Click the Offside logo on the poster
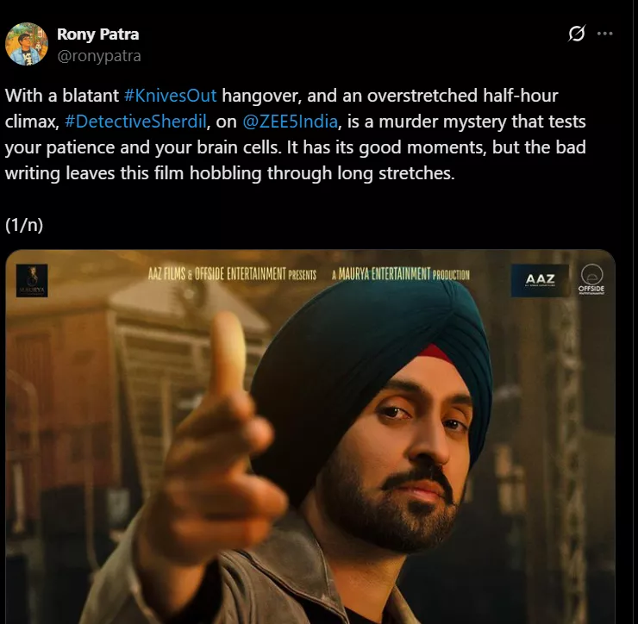 tap(591, 279)
